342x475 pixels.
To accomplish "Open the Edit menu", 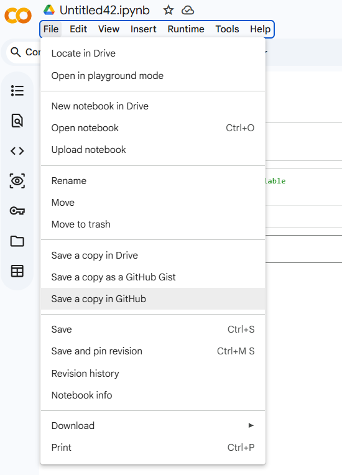I will point(78,29).
